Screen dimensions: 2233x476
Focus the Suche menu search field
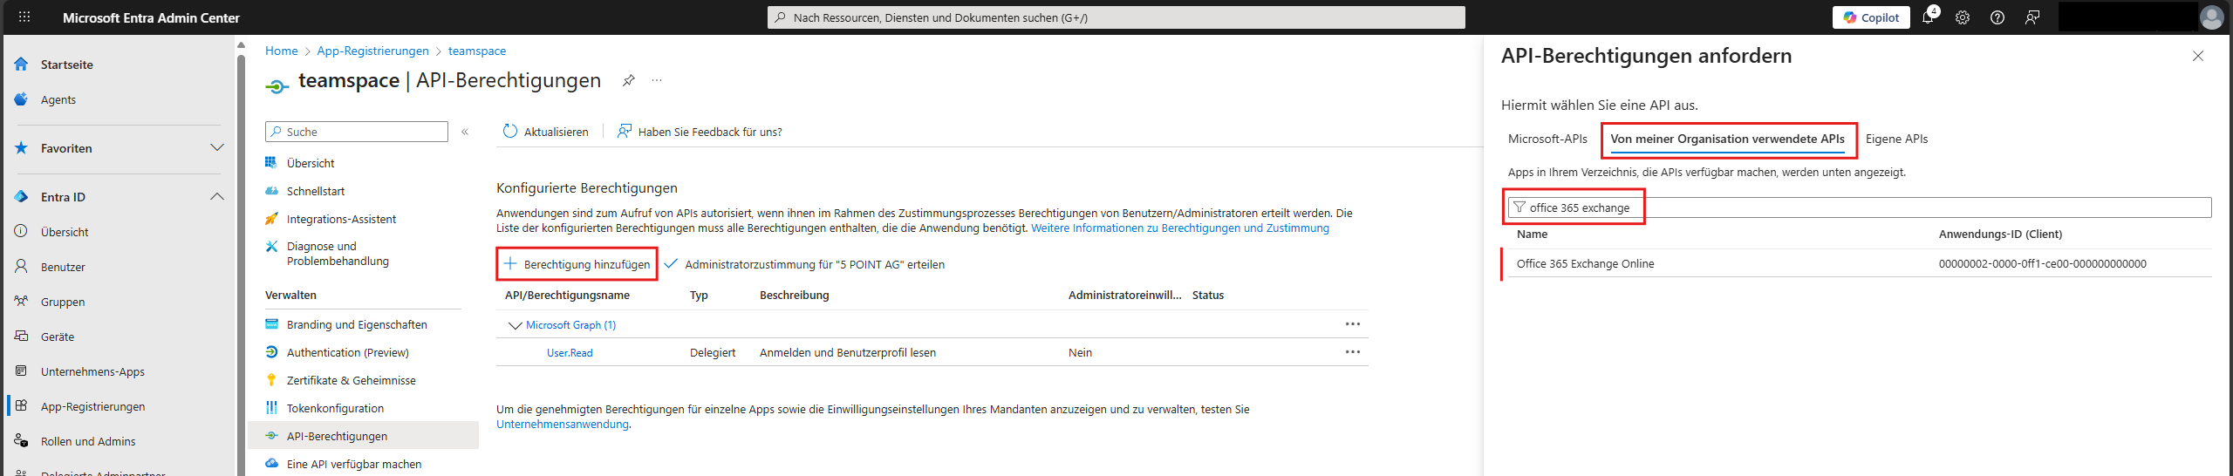point(356,132)
